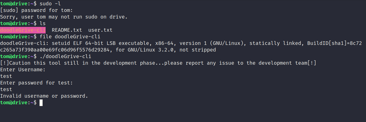
Task: Click the 'file doodleGrive-cli' command
Action: 70,37
